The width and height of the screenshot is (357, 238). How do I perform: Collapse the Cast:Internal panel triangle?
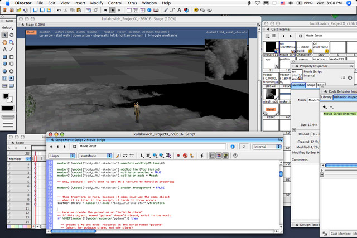268,29
